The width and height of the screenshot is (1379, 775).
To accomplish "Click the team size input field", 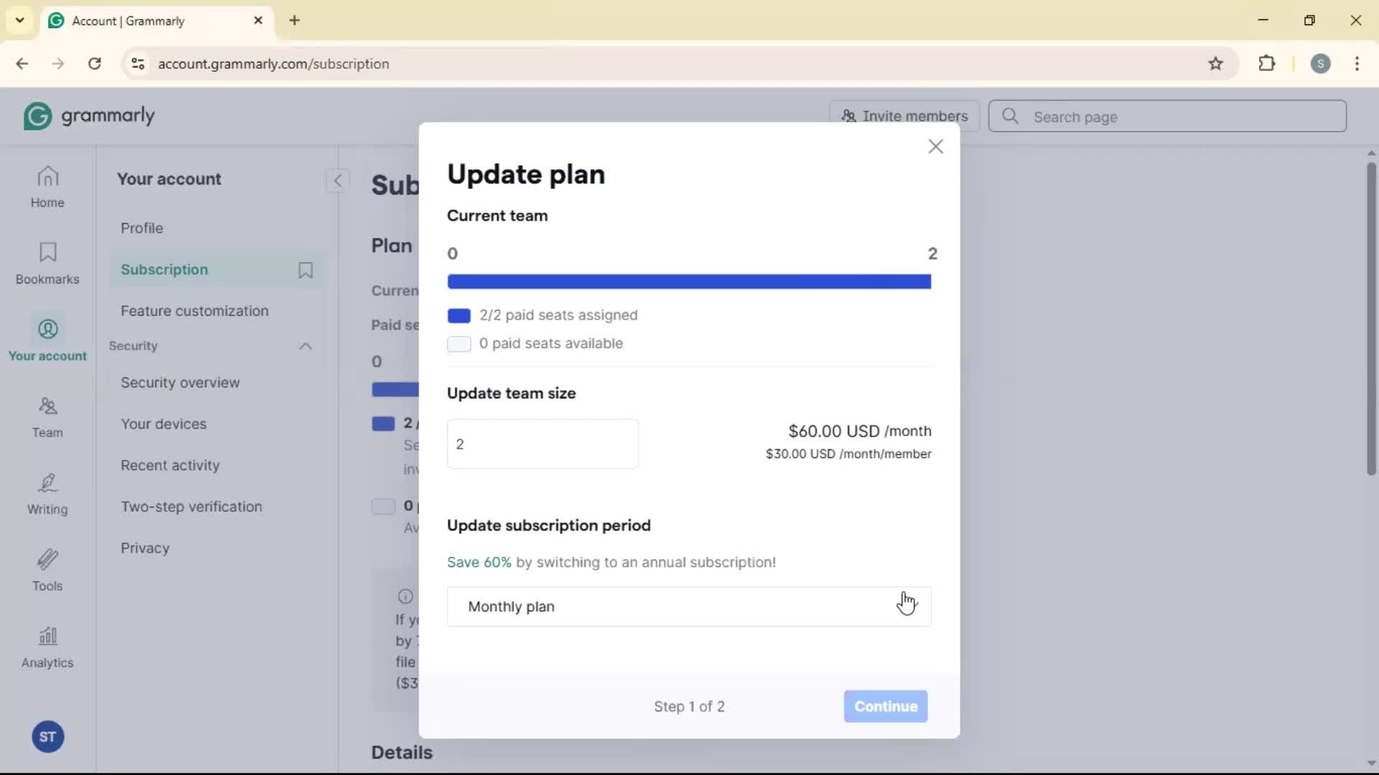I will (542, 444).
